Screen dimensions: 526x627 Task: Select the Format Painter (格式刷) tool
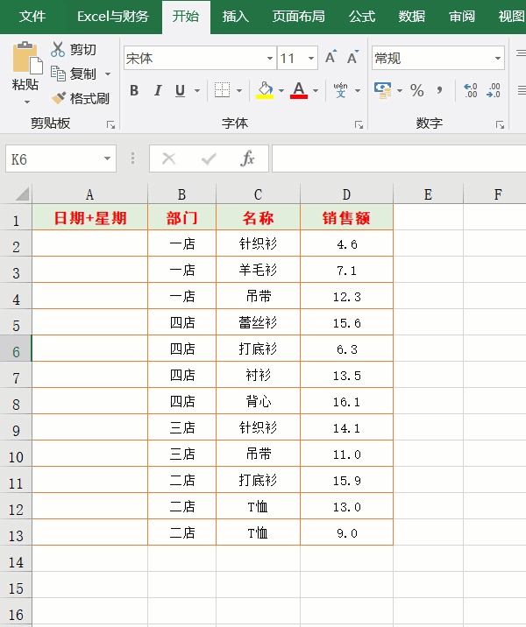(x=60, y=98)
